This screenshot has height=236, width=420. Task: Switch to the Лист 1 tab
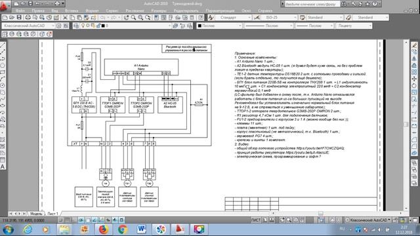pos(52,214)
